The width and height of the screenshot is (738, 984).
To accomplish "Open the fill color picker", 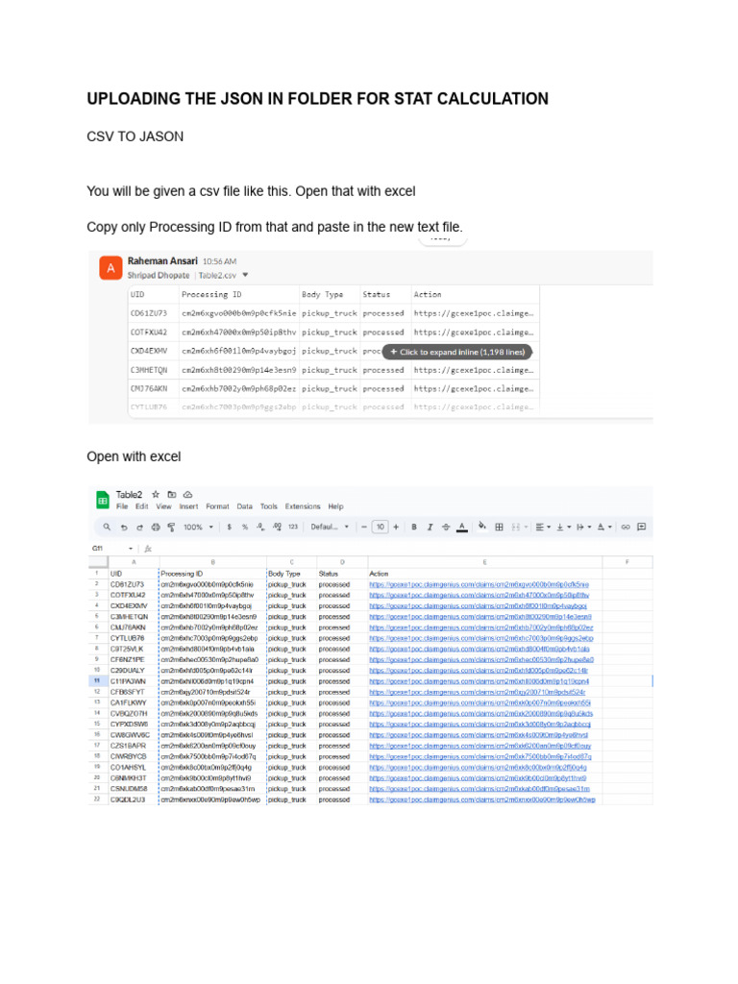I will pos(481,527).
